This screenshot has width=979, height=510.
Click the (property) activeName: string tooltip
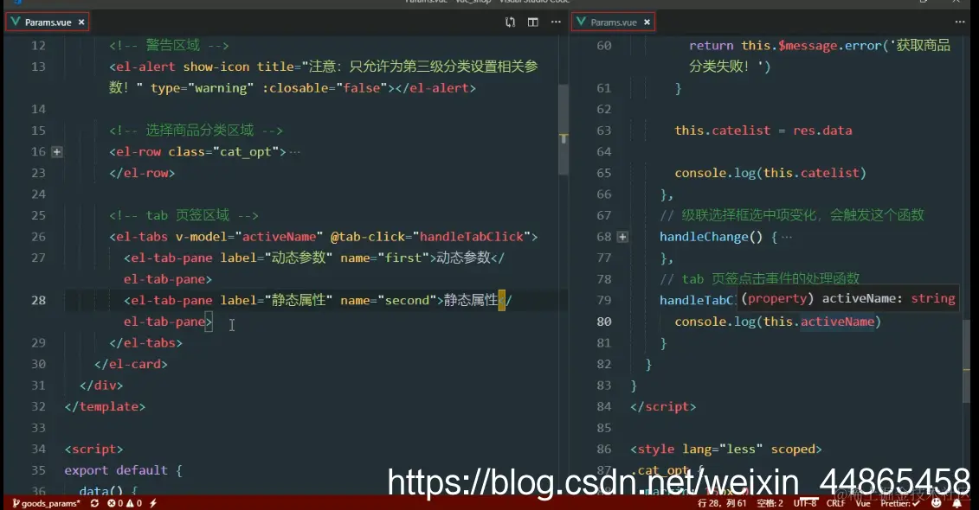point(848,298)
